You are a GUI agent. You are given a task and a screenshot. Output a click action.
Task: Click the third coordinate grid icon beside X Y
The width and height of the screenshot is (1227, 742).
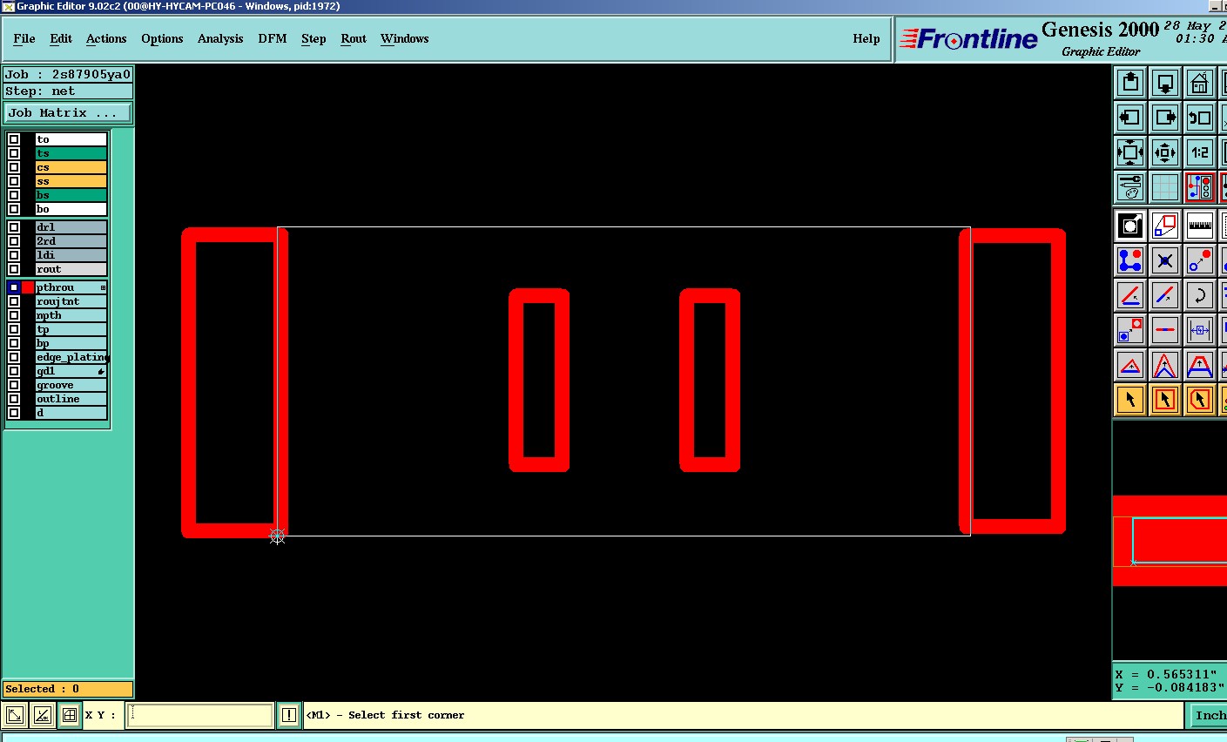pyautogui.click(x=70, y=715)
